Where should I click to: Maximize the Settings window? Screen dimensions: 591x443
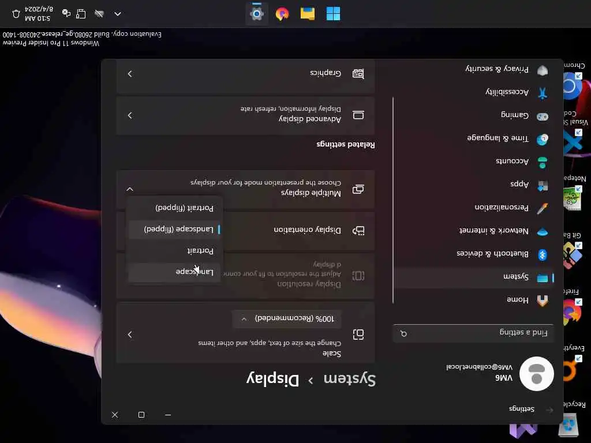(141, 415)
